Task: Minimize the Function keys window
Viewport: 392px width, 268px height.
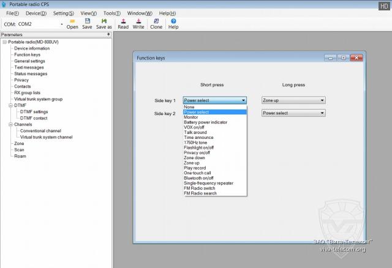Action: click(x=331, y=58)
